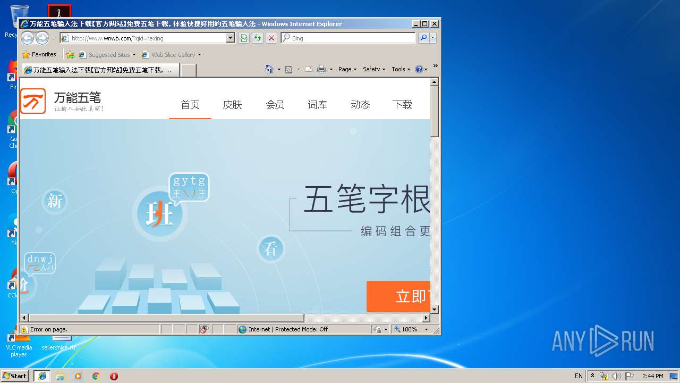Open the recent pages dropdown beside Forward
Screen dimensions: 680x383
coord(54,38)
